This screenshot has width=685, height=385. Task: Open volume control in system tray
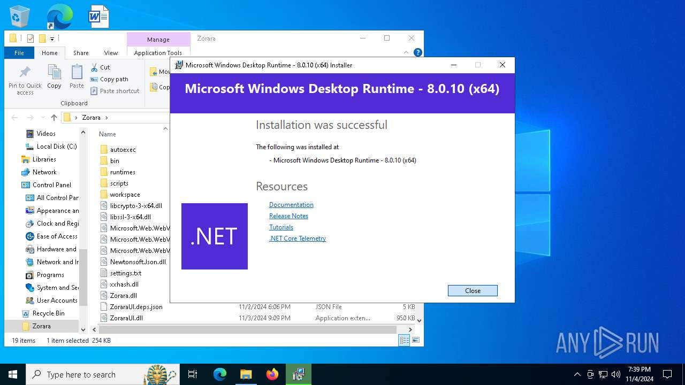pyautogui.click(x=616, y=374)
